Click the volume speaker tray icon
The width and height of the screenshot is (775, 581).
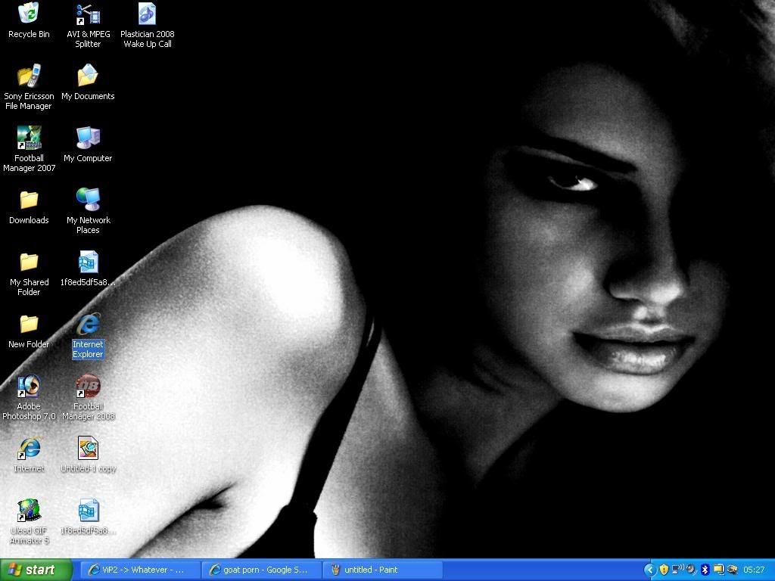tap(691, 570)
